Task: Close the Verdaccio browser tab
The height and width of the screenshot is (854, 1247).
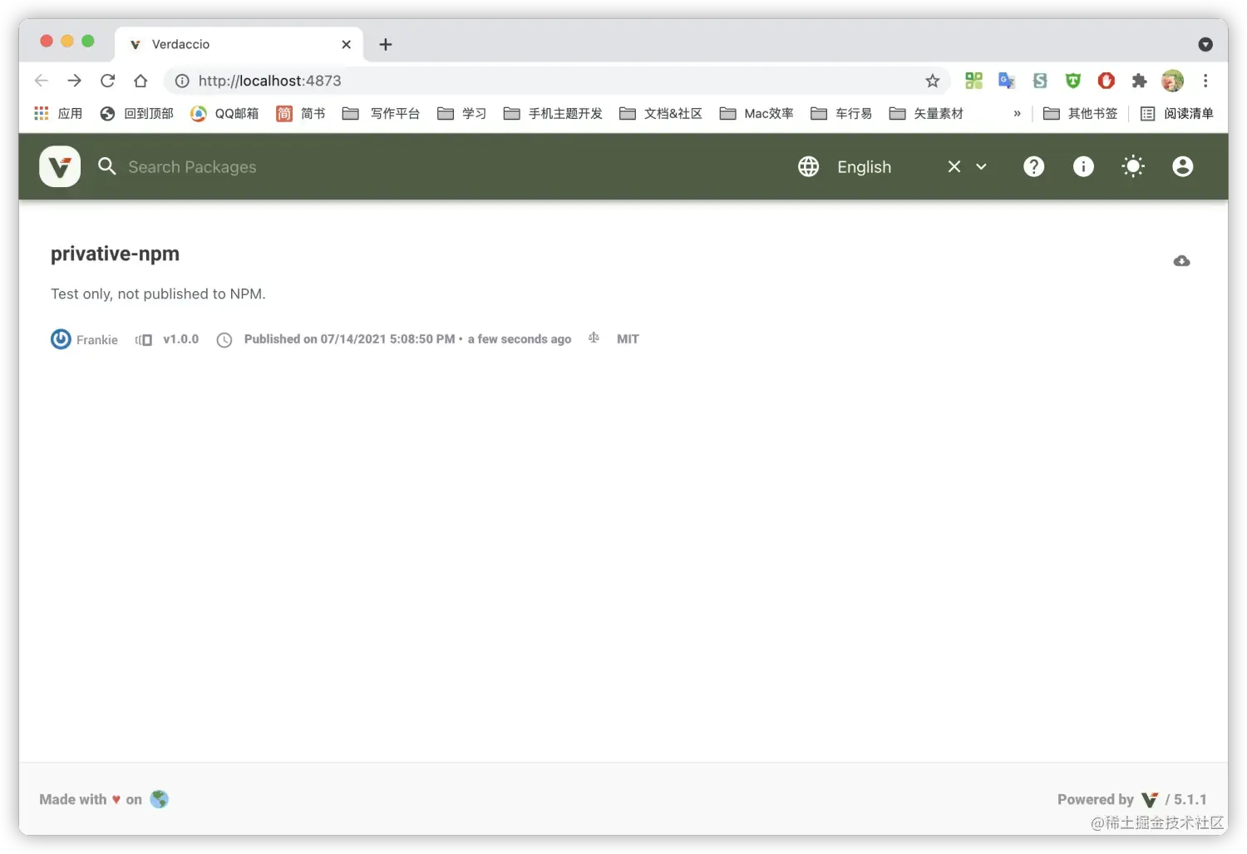Action: (347, 44)
